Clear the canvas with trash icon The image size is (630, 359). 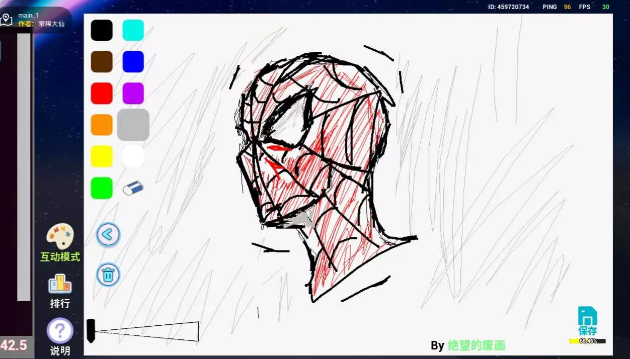[x=108, y=275]
